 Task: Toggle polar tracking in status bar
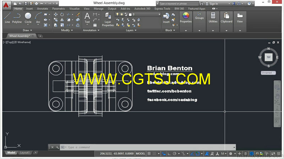174,154
